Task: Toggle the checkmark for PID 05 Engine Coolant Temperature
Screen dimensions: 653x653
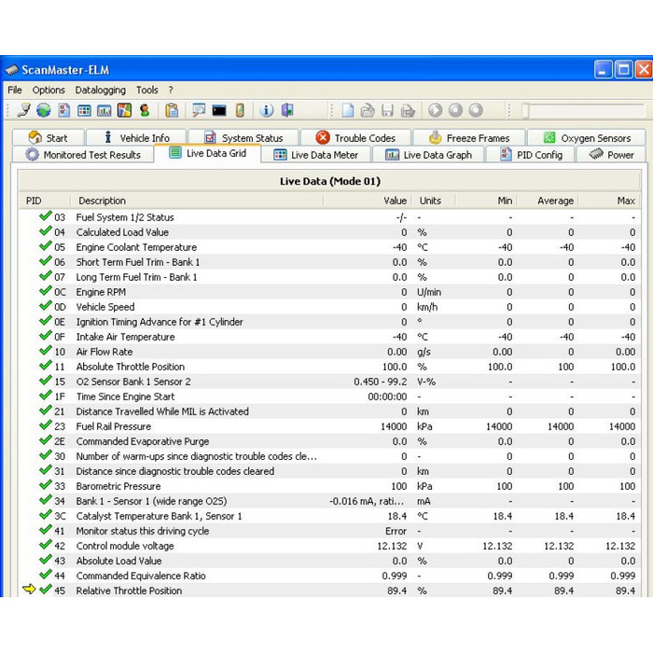Action: [45, 247]
